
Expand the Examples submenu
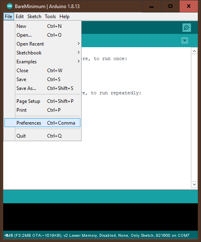click(x=42, y=62)
